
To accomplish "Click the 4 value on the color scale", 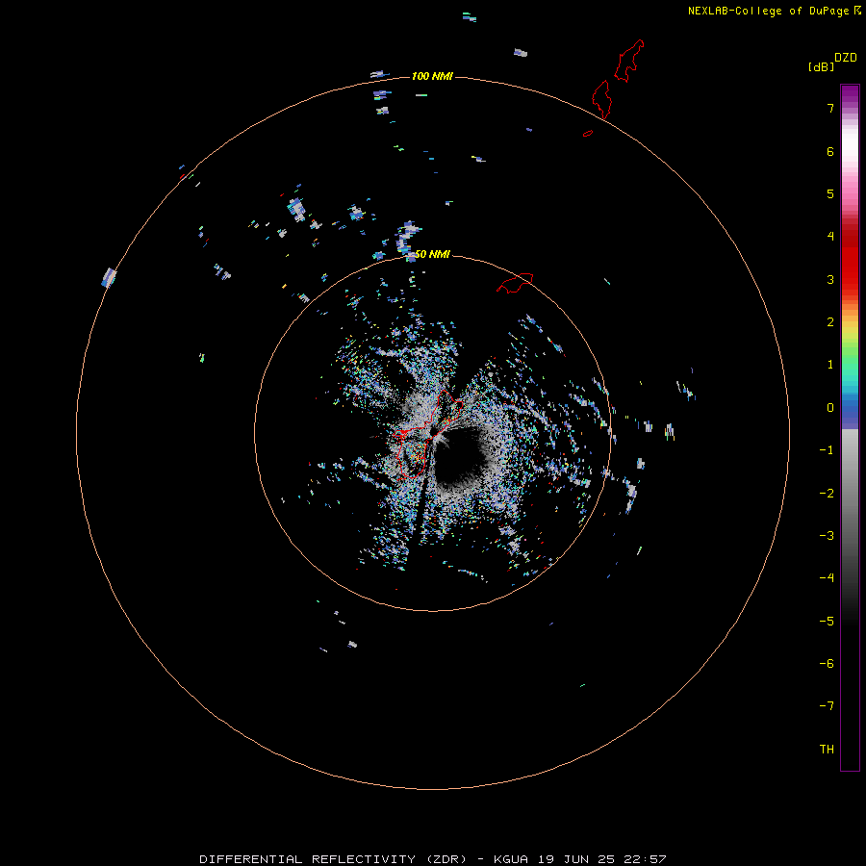I will pyautogui.click(x=830, y=237).
